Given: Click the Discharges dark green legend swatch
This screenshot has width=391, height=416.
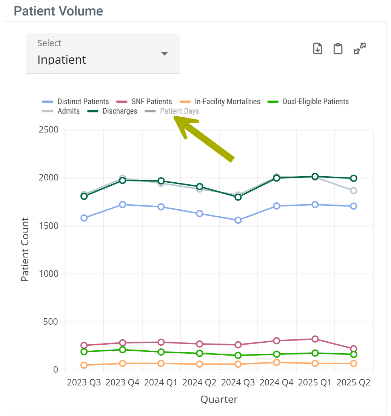Looking at the screenshot, I should [x=93, y=111].
